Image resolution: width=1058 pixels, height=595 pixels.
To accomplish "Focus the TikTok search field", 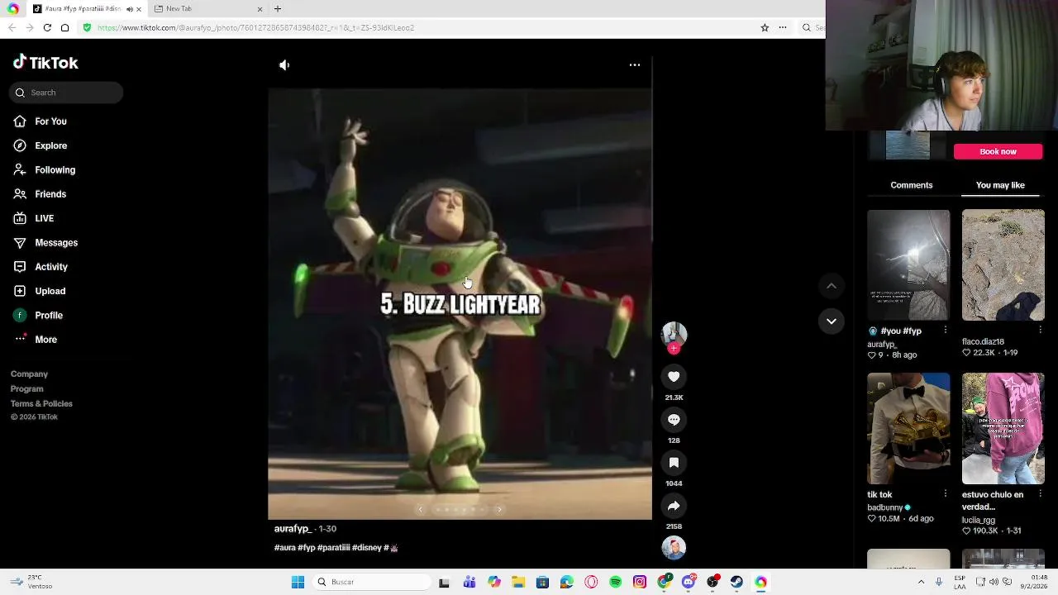I will [x=66, y=93].
